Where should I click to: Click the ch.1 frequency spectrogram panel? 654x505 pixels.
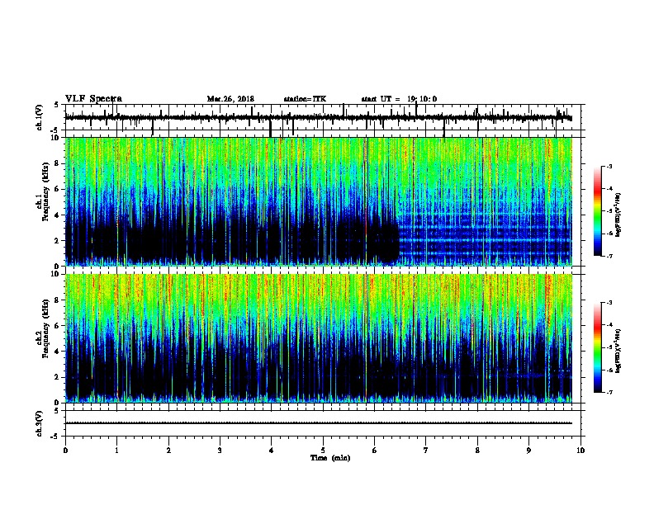(323, 201)
